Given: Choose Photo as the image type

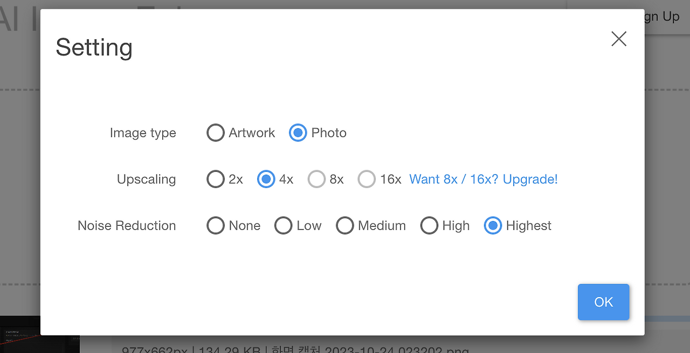Looking at the screenshot, I should pos(298,133).
